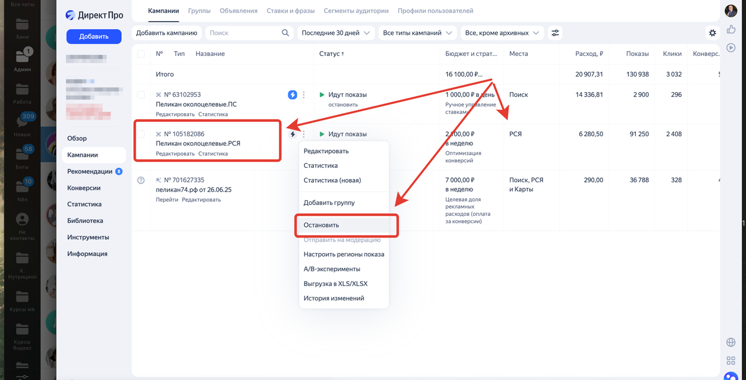Open Конверсии in left navigation
This screenshot has width=746, height=380.
(84, 188)
